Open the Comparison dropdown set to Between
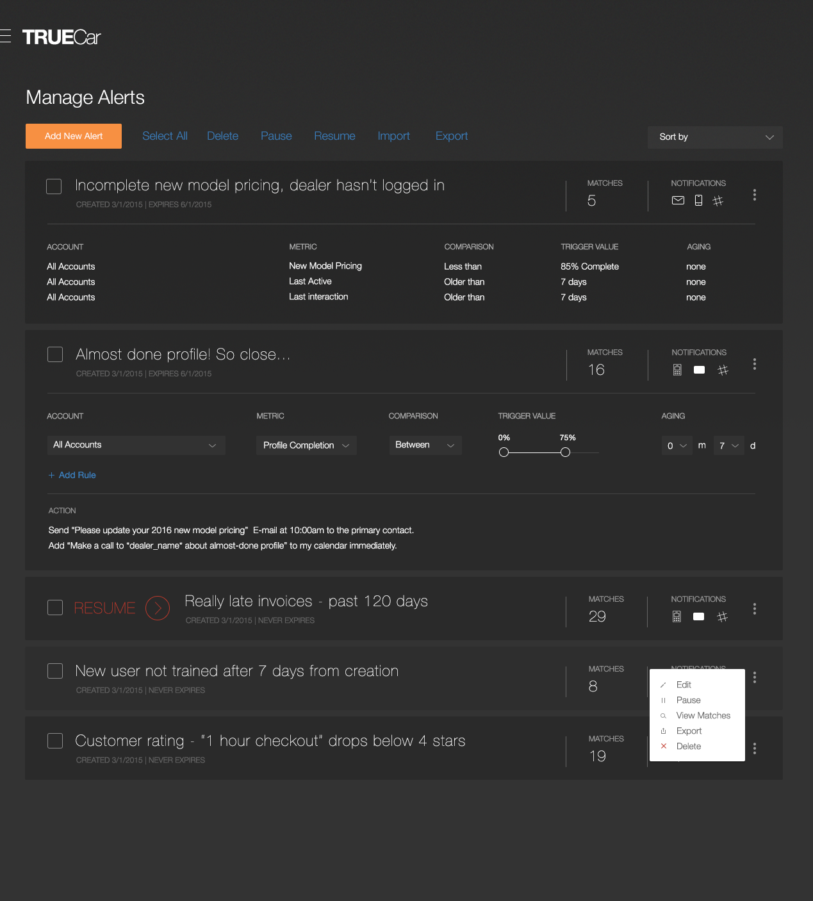This screenshot has width=813, height=901. point(425,445)
